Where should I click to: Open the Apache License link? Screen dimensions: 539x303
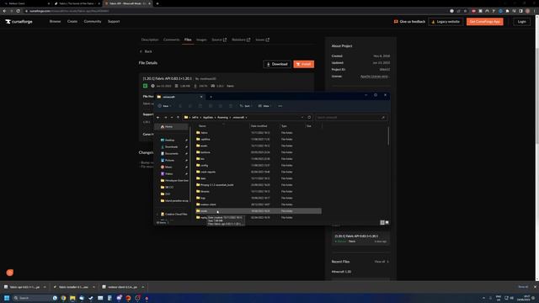tap(375, 77)
